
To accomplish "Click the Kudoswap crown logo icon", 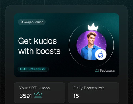I will click(x=97, y=70).
